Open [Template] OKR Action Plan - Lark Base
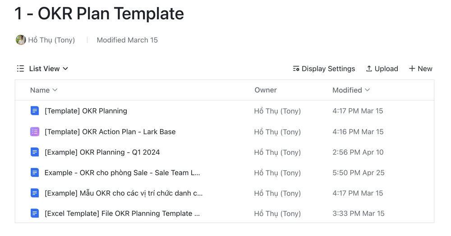This screenshot has height=236, width=451. click(110, 132)
